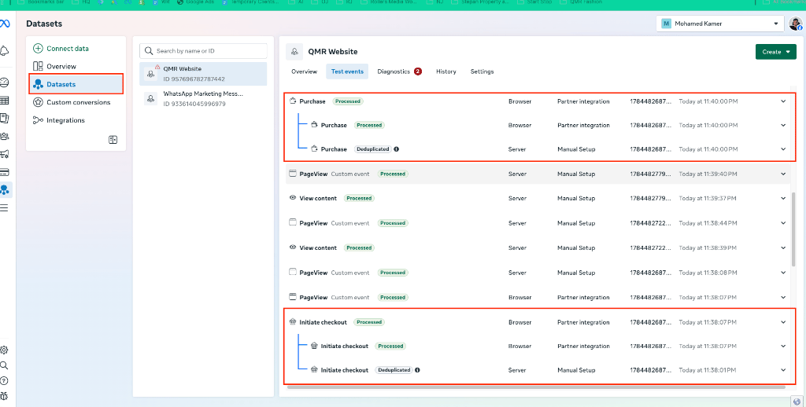Expand the Browser PageView 11:38:07 PM chevron
The width and height of the screenshot is (806, 407).
tap(783, 298)
